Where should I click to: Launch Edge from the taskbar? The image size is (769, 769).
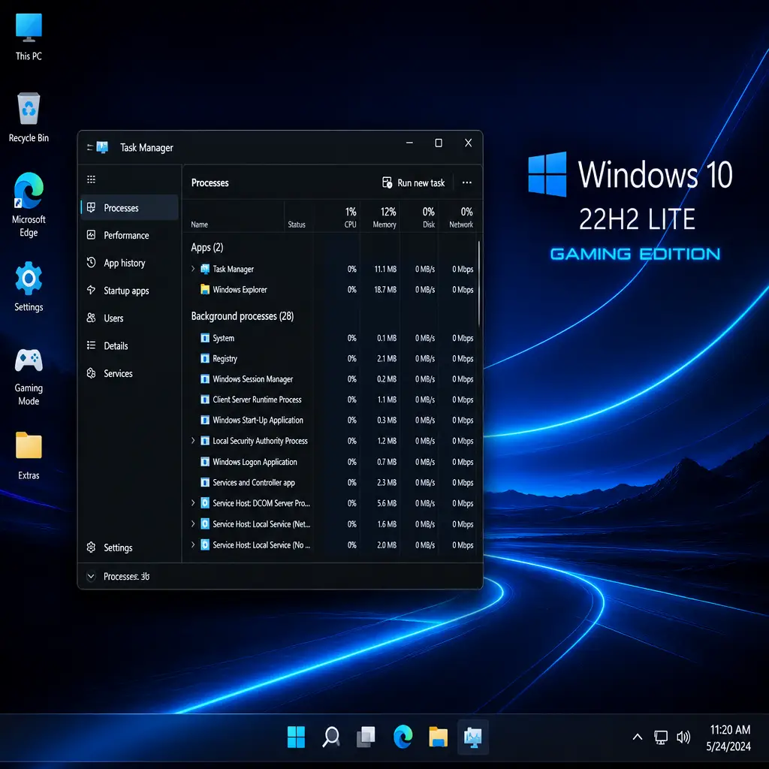tap(403, 737)
